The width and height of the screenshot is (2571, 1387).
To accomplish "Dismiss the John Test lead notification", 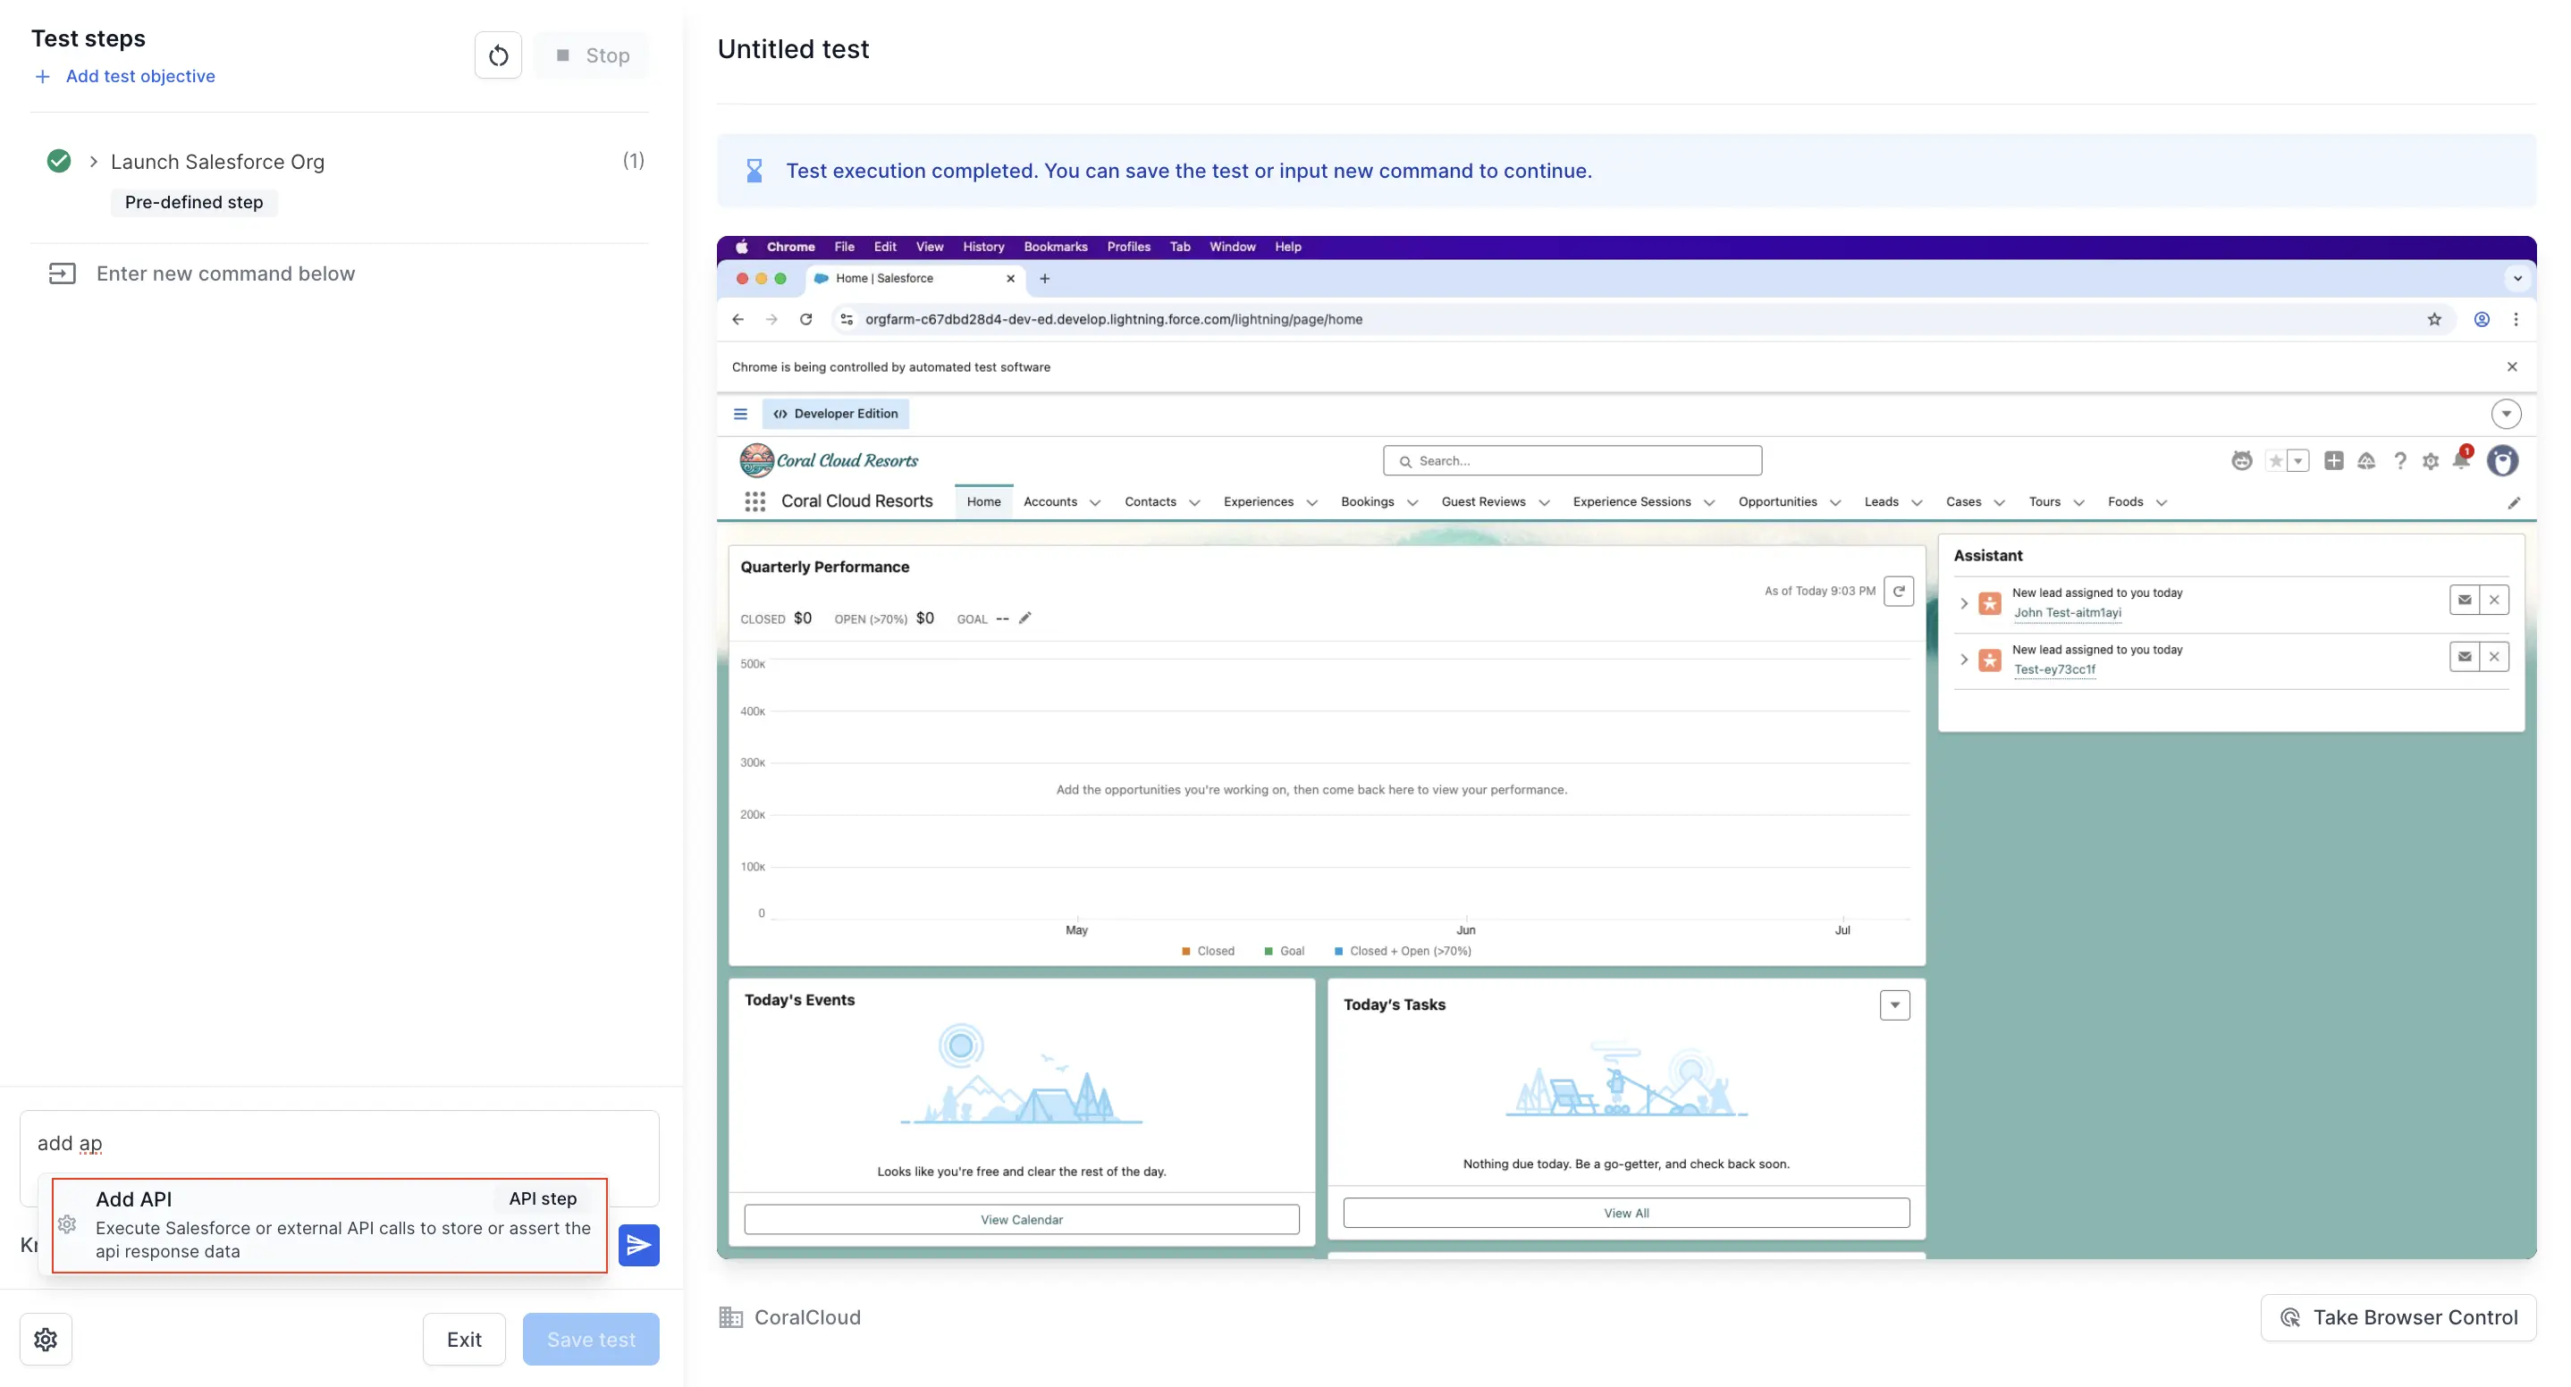I will 2495,600.
